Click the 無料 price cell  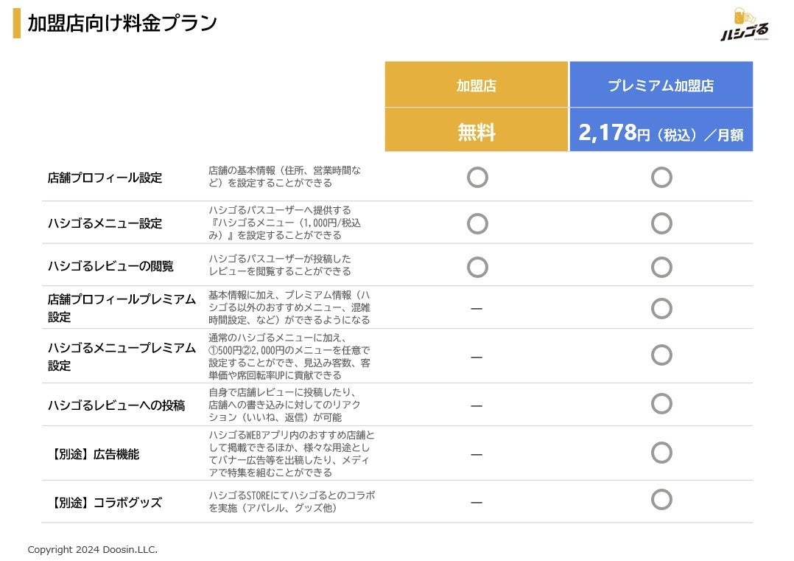coord(477,132)
